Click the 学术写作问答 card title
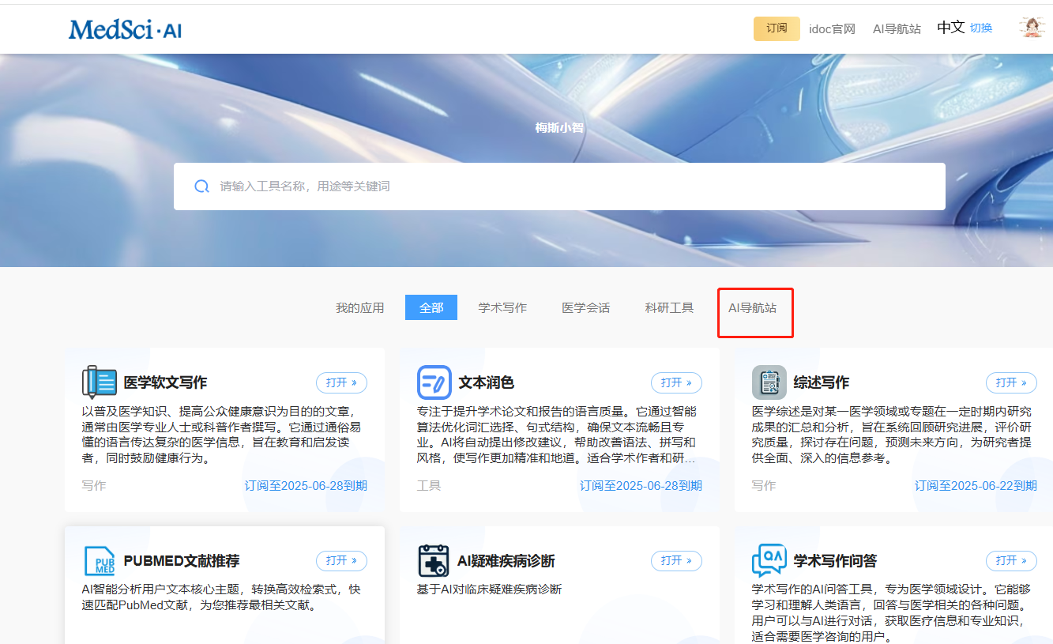This screenshot has height=644, width=1053. (x=835, y=561)
